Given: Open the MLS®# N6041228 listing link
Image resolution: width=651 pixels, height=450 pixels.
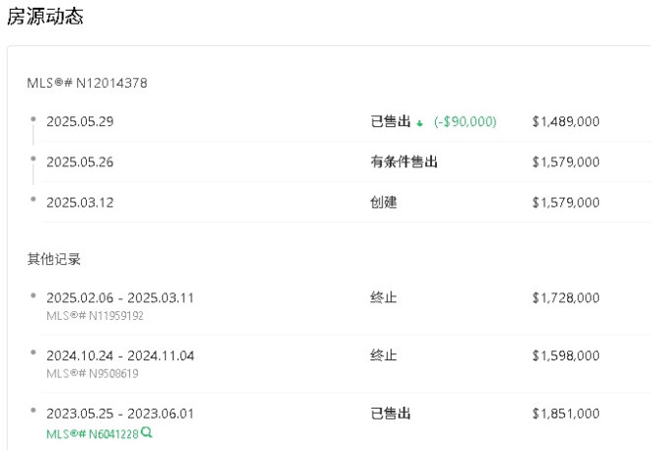Looking at the screenshot, I should click(x=92, y=432).
